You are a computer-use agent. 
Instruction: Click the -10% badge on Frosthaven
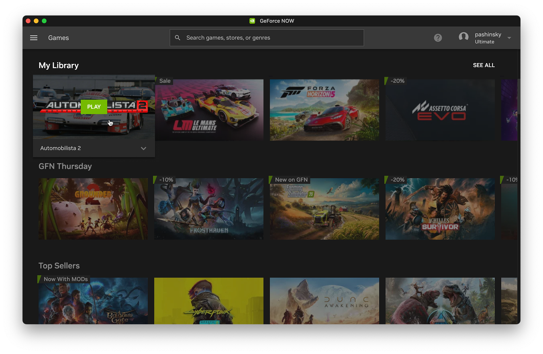coord(165,180)
